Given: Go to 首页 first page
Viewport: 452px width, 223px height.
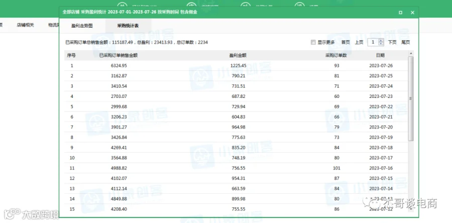Looking at the screenshot, I should coord(346,42).
